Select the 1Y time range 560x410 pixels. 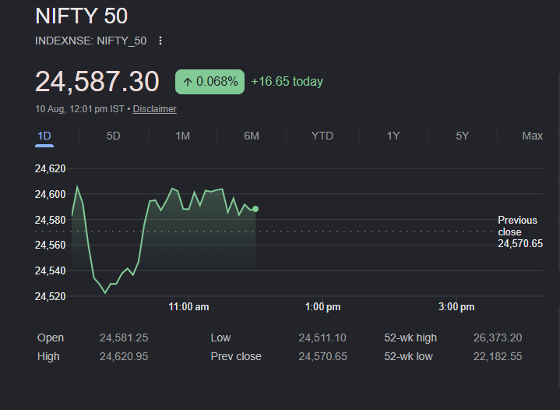[393, 136]
